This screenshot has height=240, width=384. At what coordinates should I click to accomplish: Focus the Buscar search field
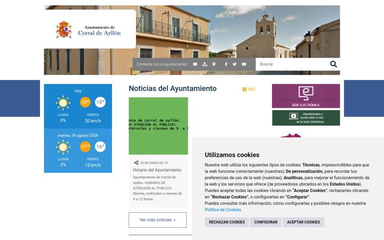point(293,64)
